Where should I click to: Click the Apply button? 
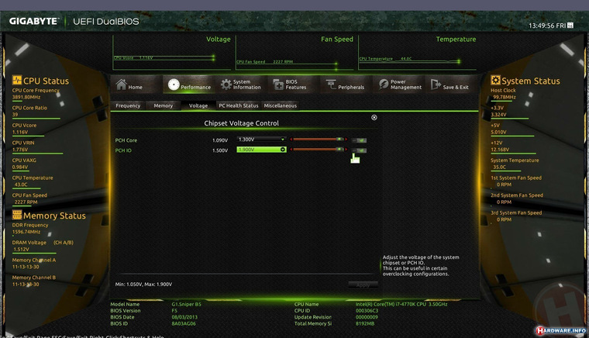coord(363,285)
